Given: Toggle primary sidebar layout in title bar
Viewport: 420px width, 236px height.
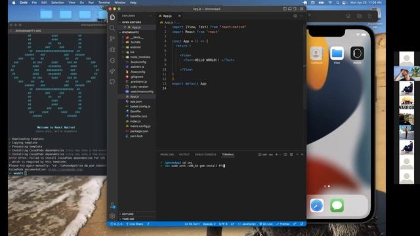Looking at the screenshot, I should tap(285, 9).
